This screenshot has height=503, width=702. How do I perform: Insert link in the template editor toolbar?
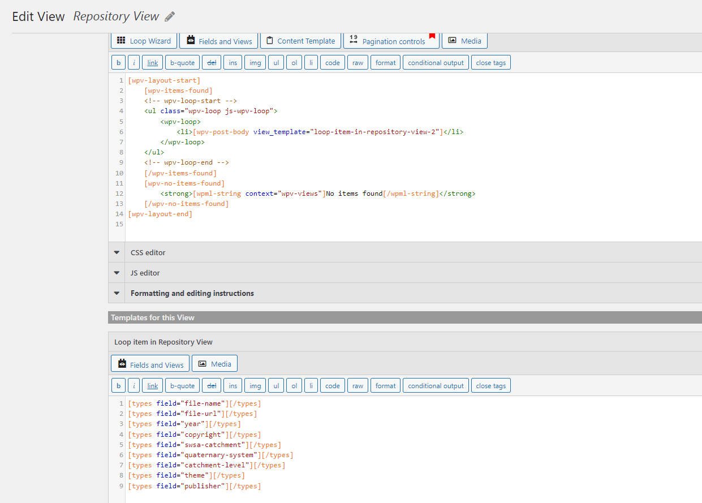tap(153, 386)
